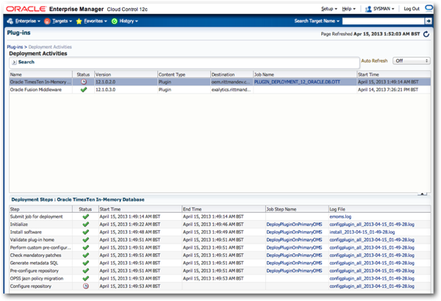Click the Oracle Fusion Middleware success checkmark

tap(84, 90)
